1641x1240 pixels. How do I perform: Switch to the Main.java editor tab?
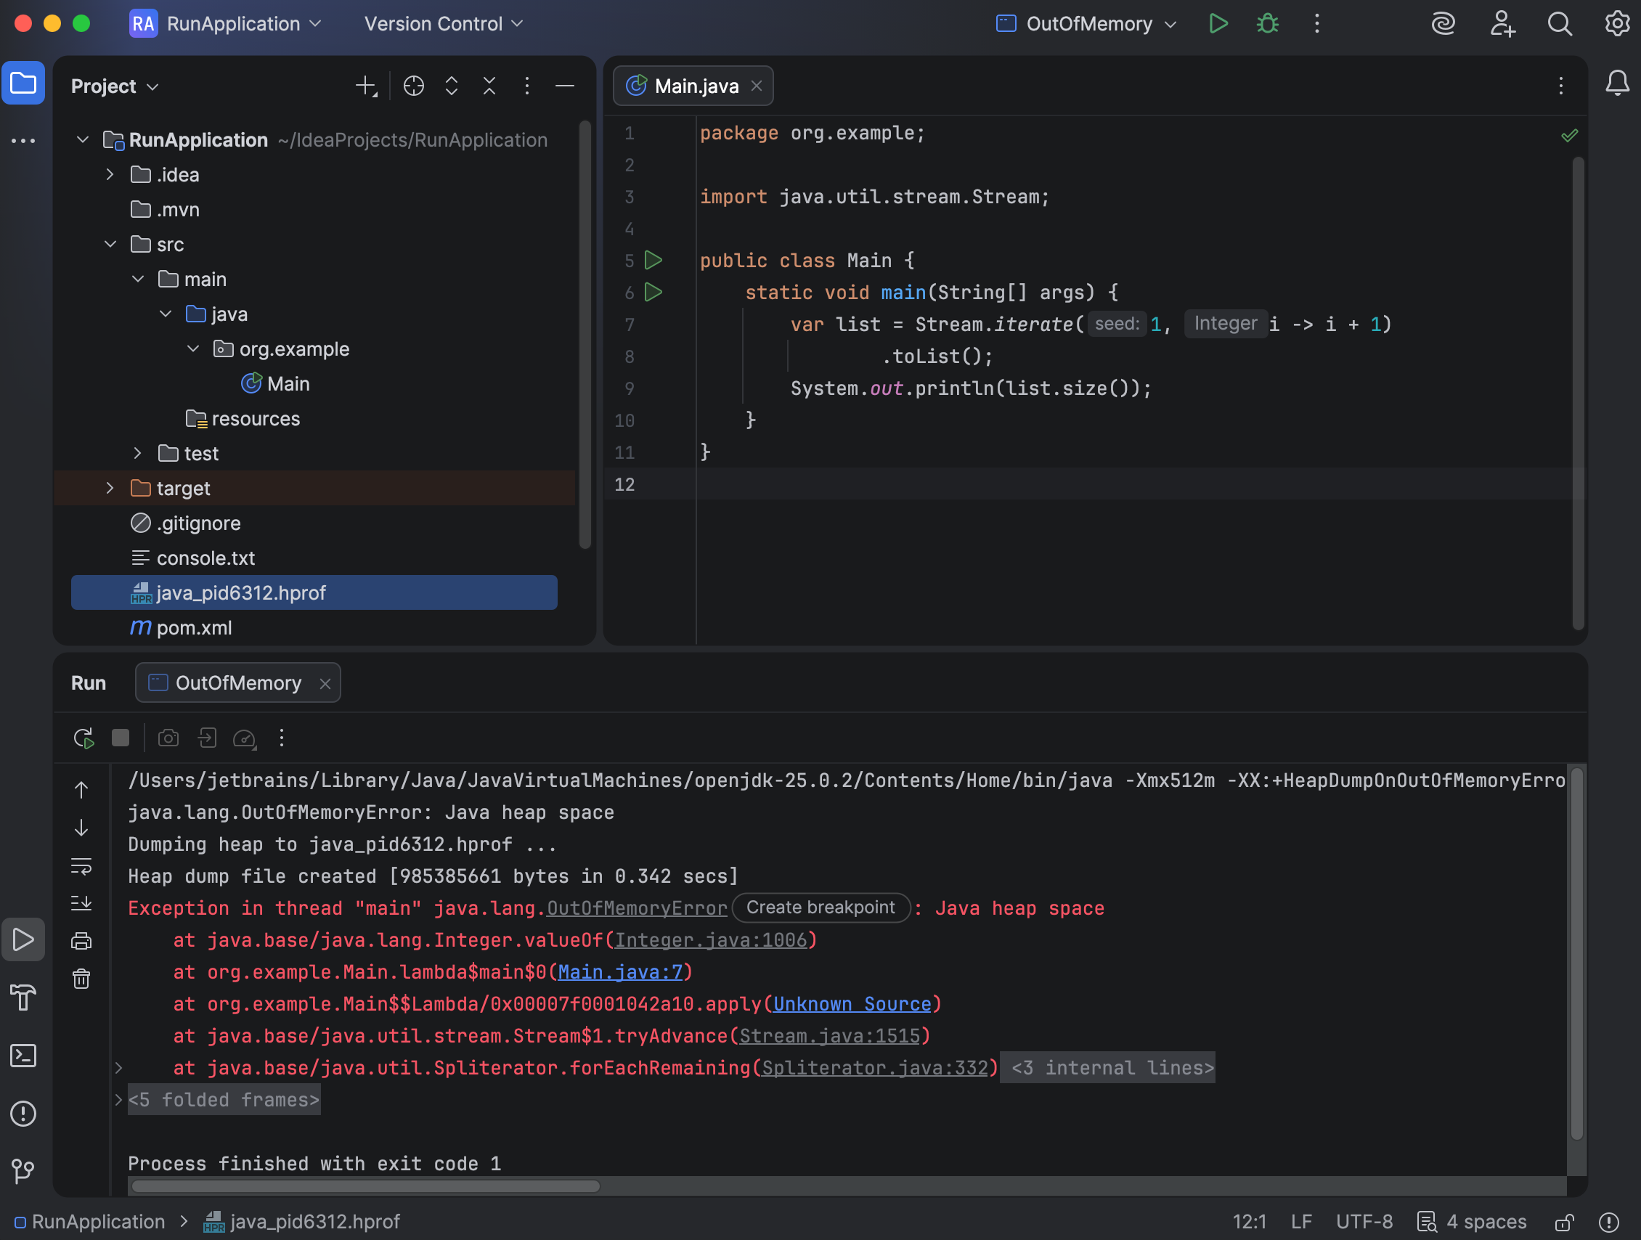pyautogui.click(x=693, y=86)
